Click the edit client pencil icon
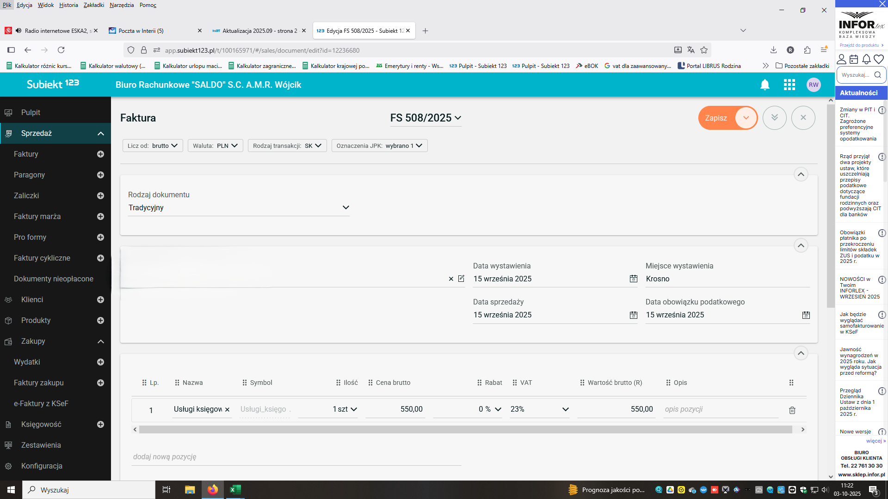The height and width of the screenshot is (499, 888). (461, 279)
